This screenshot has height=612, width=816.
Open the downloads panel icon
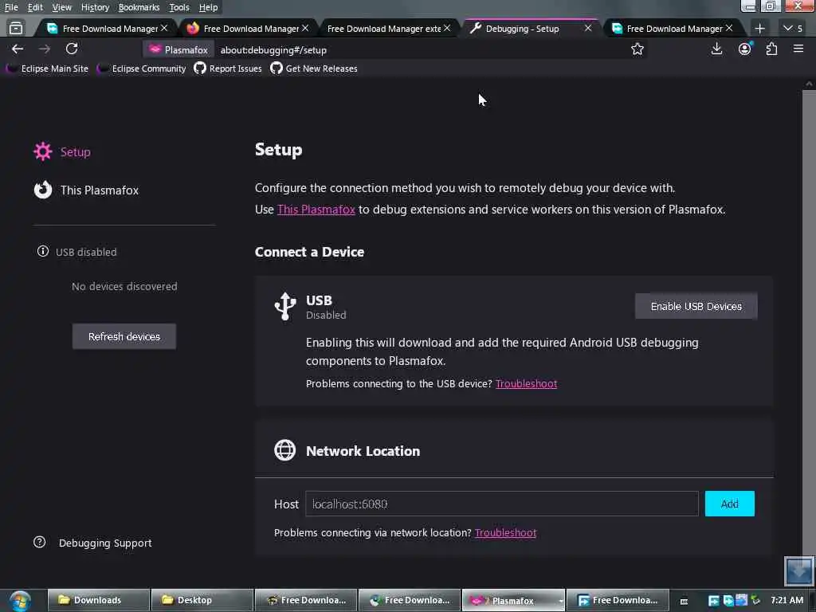(716, 49)
